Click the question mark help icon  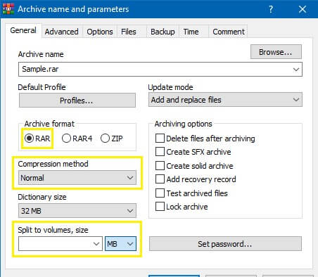[x=271, y=9]
